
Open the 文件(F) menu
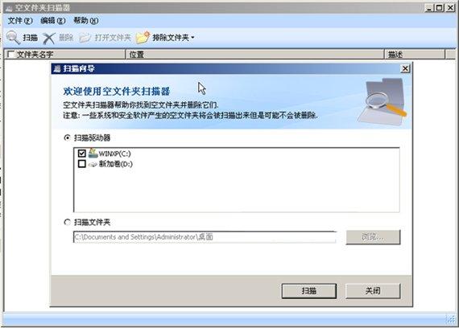click(20, 20)
